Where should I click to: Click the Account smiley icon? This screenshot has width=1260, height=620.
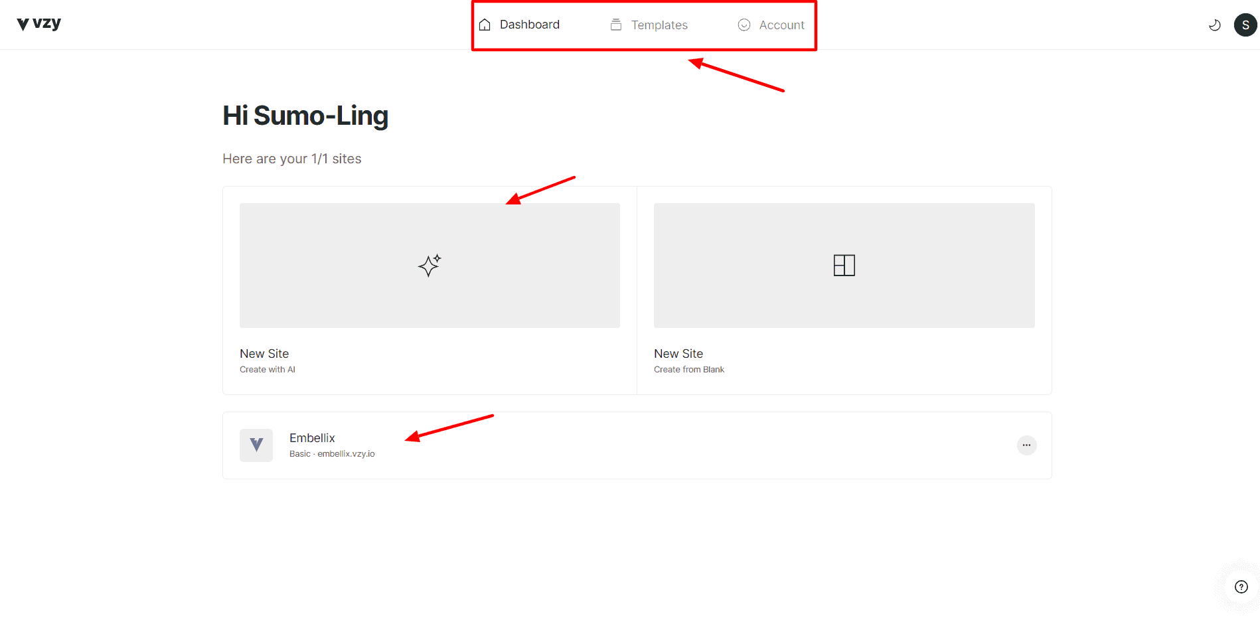[x=744, y=25]
